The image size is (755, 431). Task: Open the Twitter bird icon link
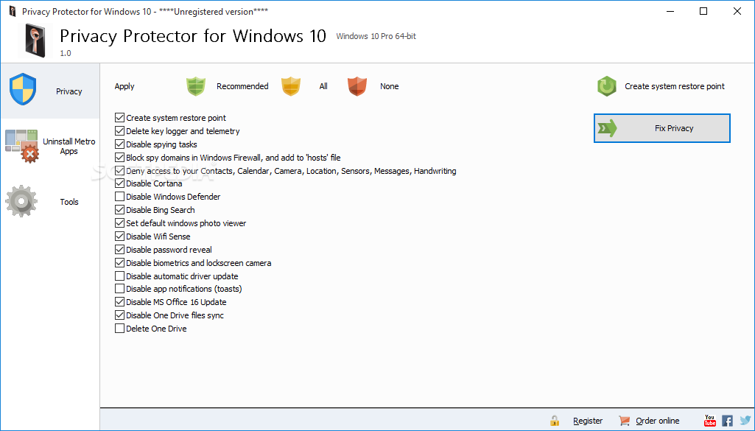click(745, 421)
